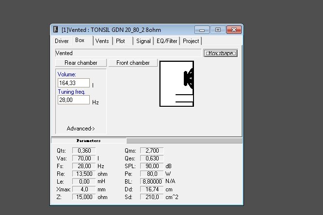Click the Dd value 16,74
This screenshot has height=215, width=323.
click(x=152, y=189)
